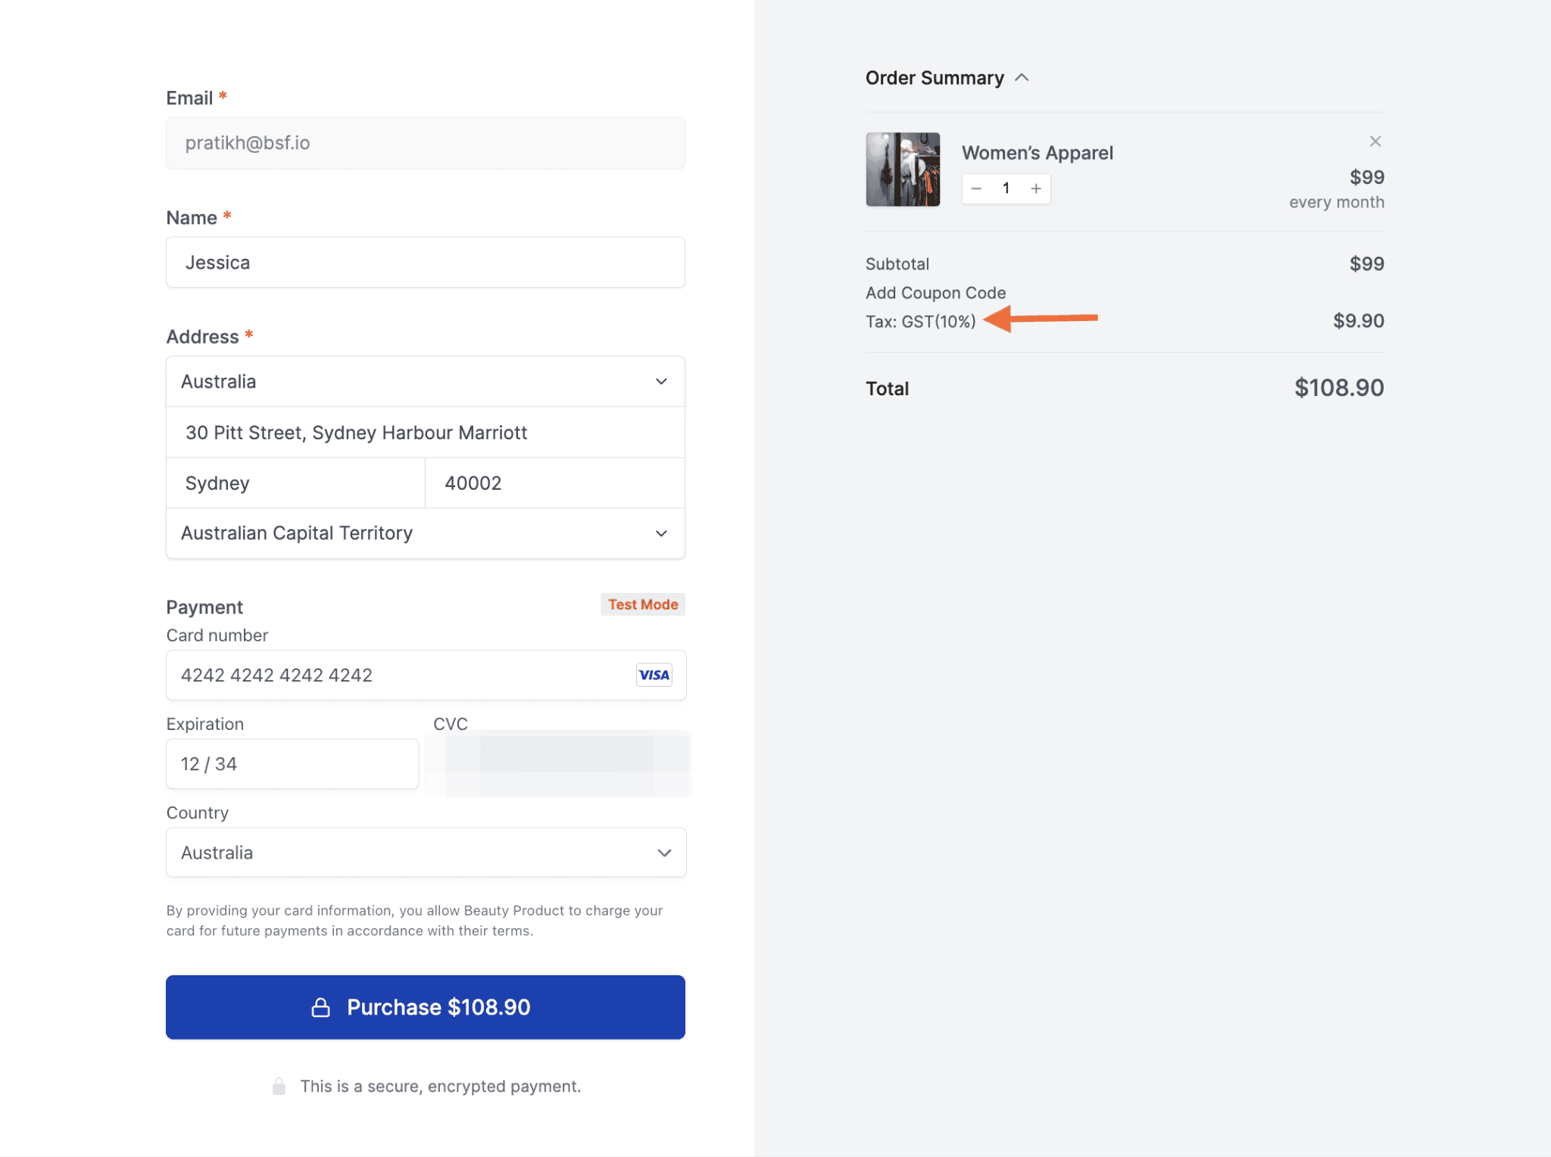Open the address country dropdown

coord(425,382)
